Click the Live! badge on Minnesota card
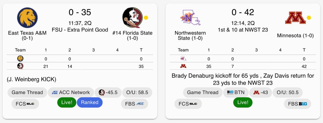323x123 pixels. [243, 102]
